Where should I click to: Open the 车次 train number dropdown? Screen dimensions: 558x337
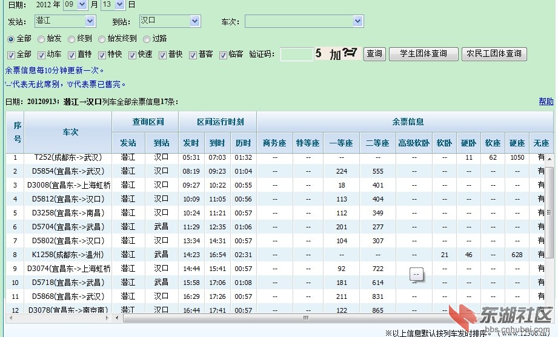(304, 21)
